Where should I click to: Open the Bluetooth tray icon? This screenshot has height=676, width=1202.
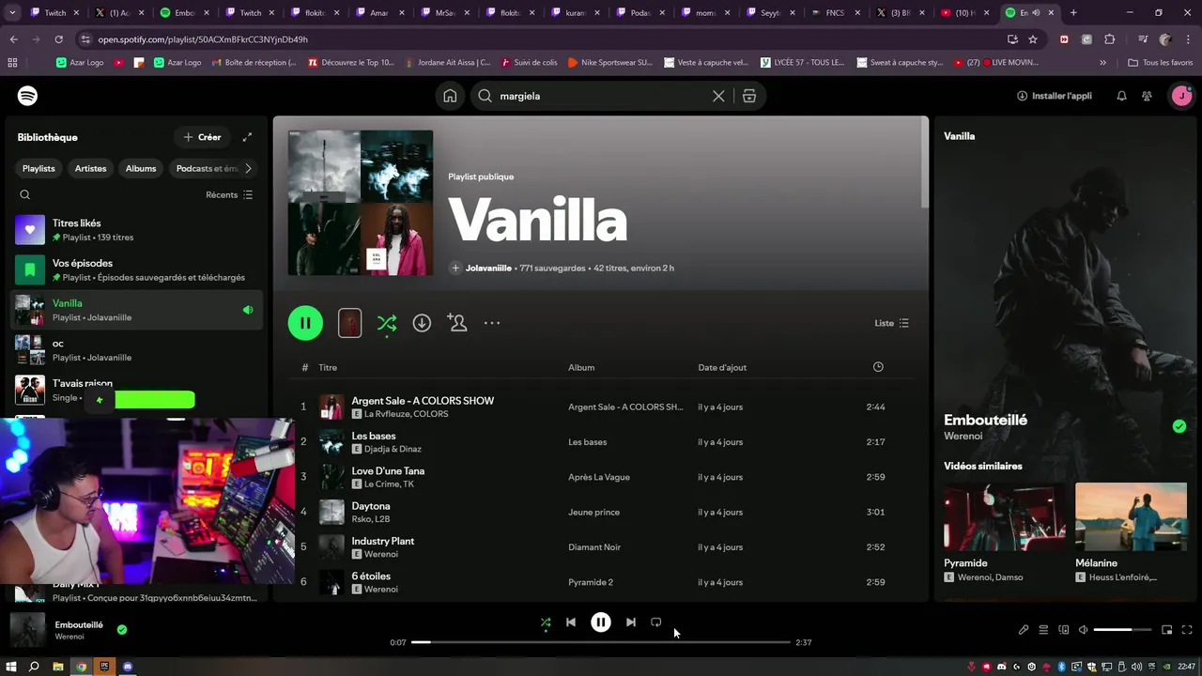click(x=1061, y=667)
